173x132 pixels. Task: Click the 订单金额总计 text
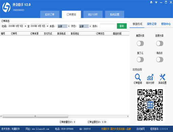(x=97, y=122)
